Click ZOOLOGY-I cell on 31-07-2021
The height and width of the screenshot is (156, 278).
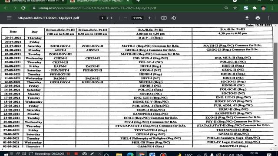[60, 46]
